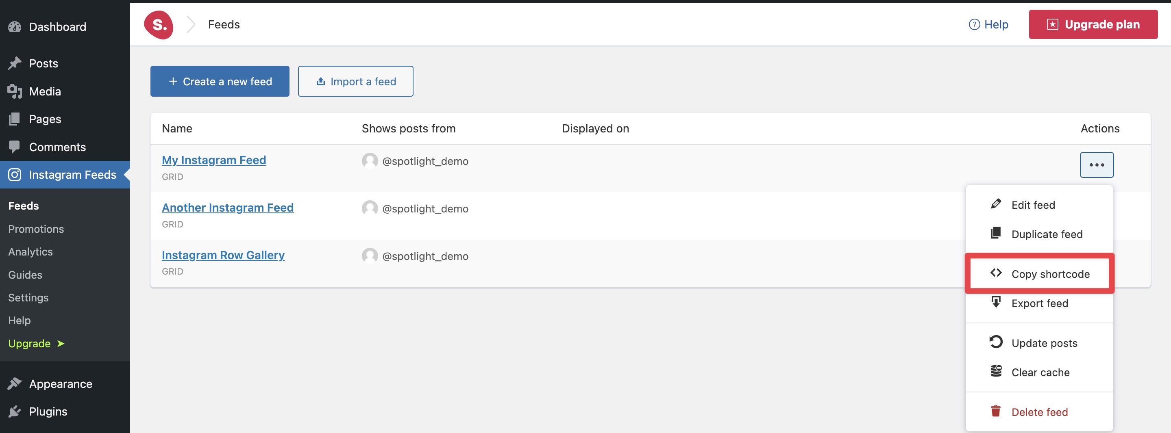Select Export feed in the actions menu
The image size is (1171, 433).
[x=1039, y=303]
